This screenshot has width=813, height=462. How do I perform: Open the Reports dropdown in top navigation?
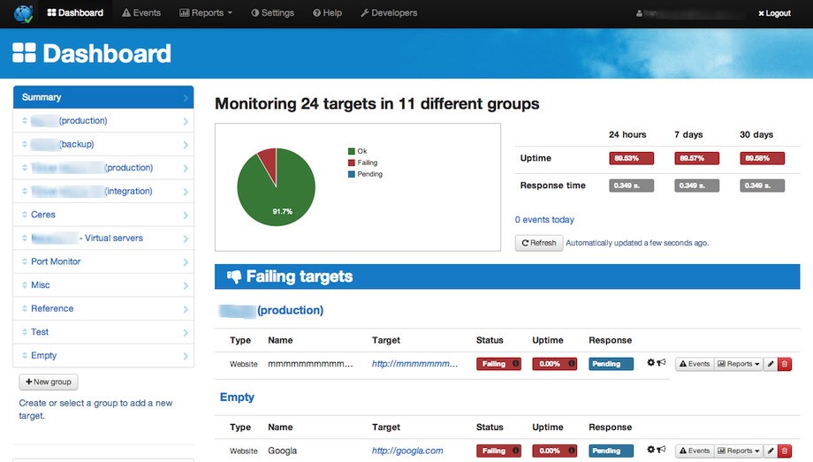[206, 13]
